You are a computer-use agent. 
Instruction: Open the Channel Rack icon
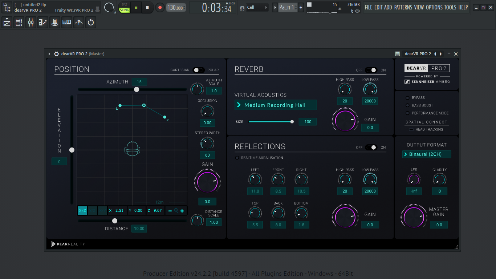coord(19,23)
